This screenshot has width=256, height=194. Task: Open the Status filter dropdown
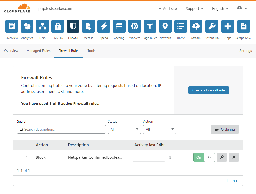124,129
